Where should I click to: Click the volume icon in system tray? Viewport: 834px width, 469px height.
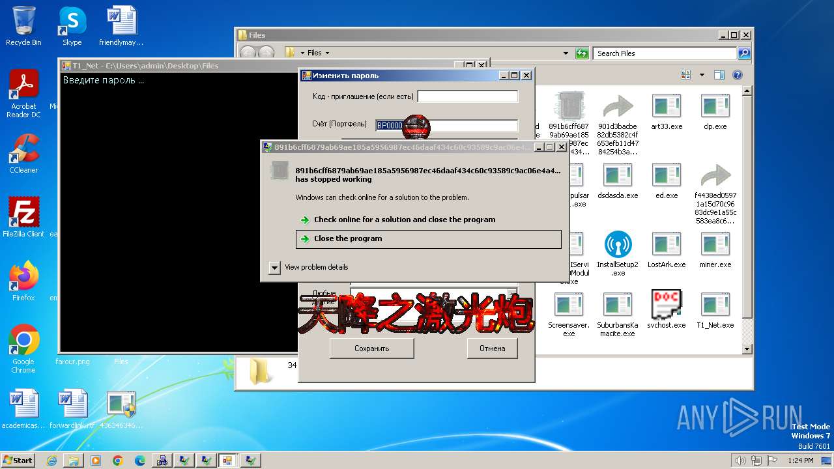(x=740, y=461)
